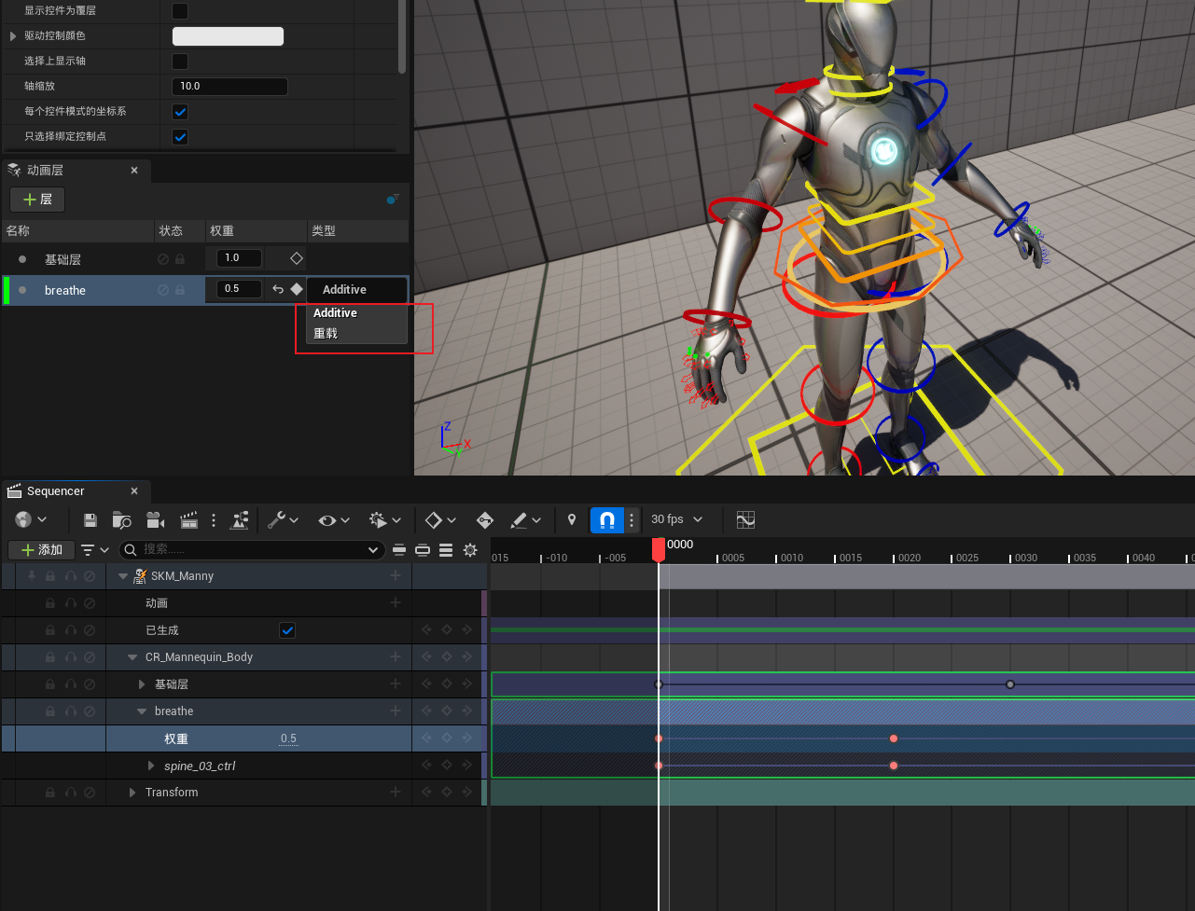
Task: Open the pencil edit options dropdown
Action: pos(527,520)
